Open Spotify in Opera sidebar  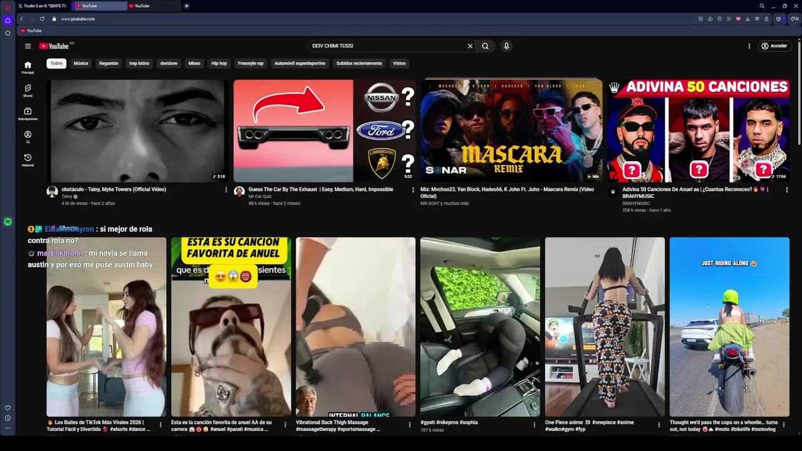point(8,222)
